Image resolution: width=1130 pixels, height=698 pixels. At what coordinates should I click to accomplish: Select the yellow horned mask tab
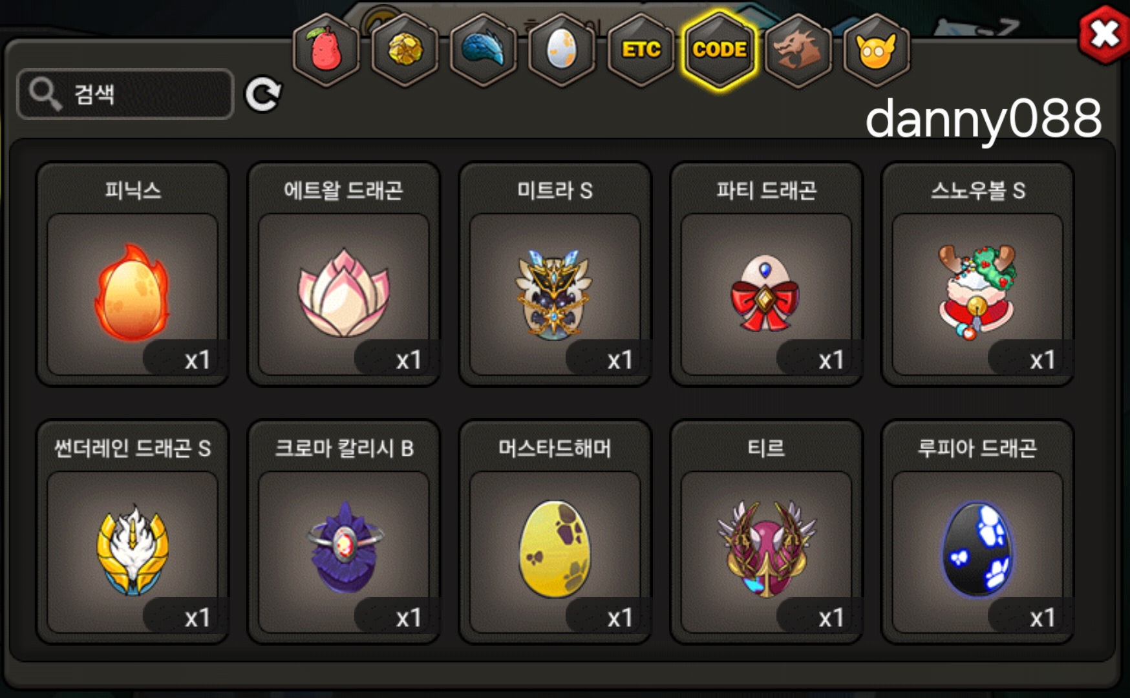pyautogui.click(x=877, y=50)
